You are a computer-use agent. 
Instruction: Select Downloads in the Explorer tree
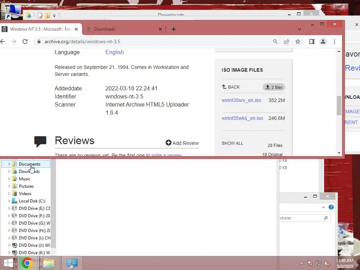29,172
